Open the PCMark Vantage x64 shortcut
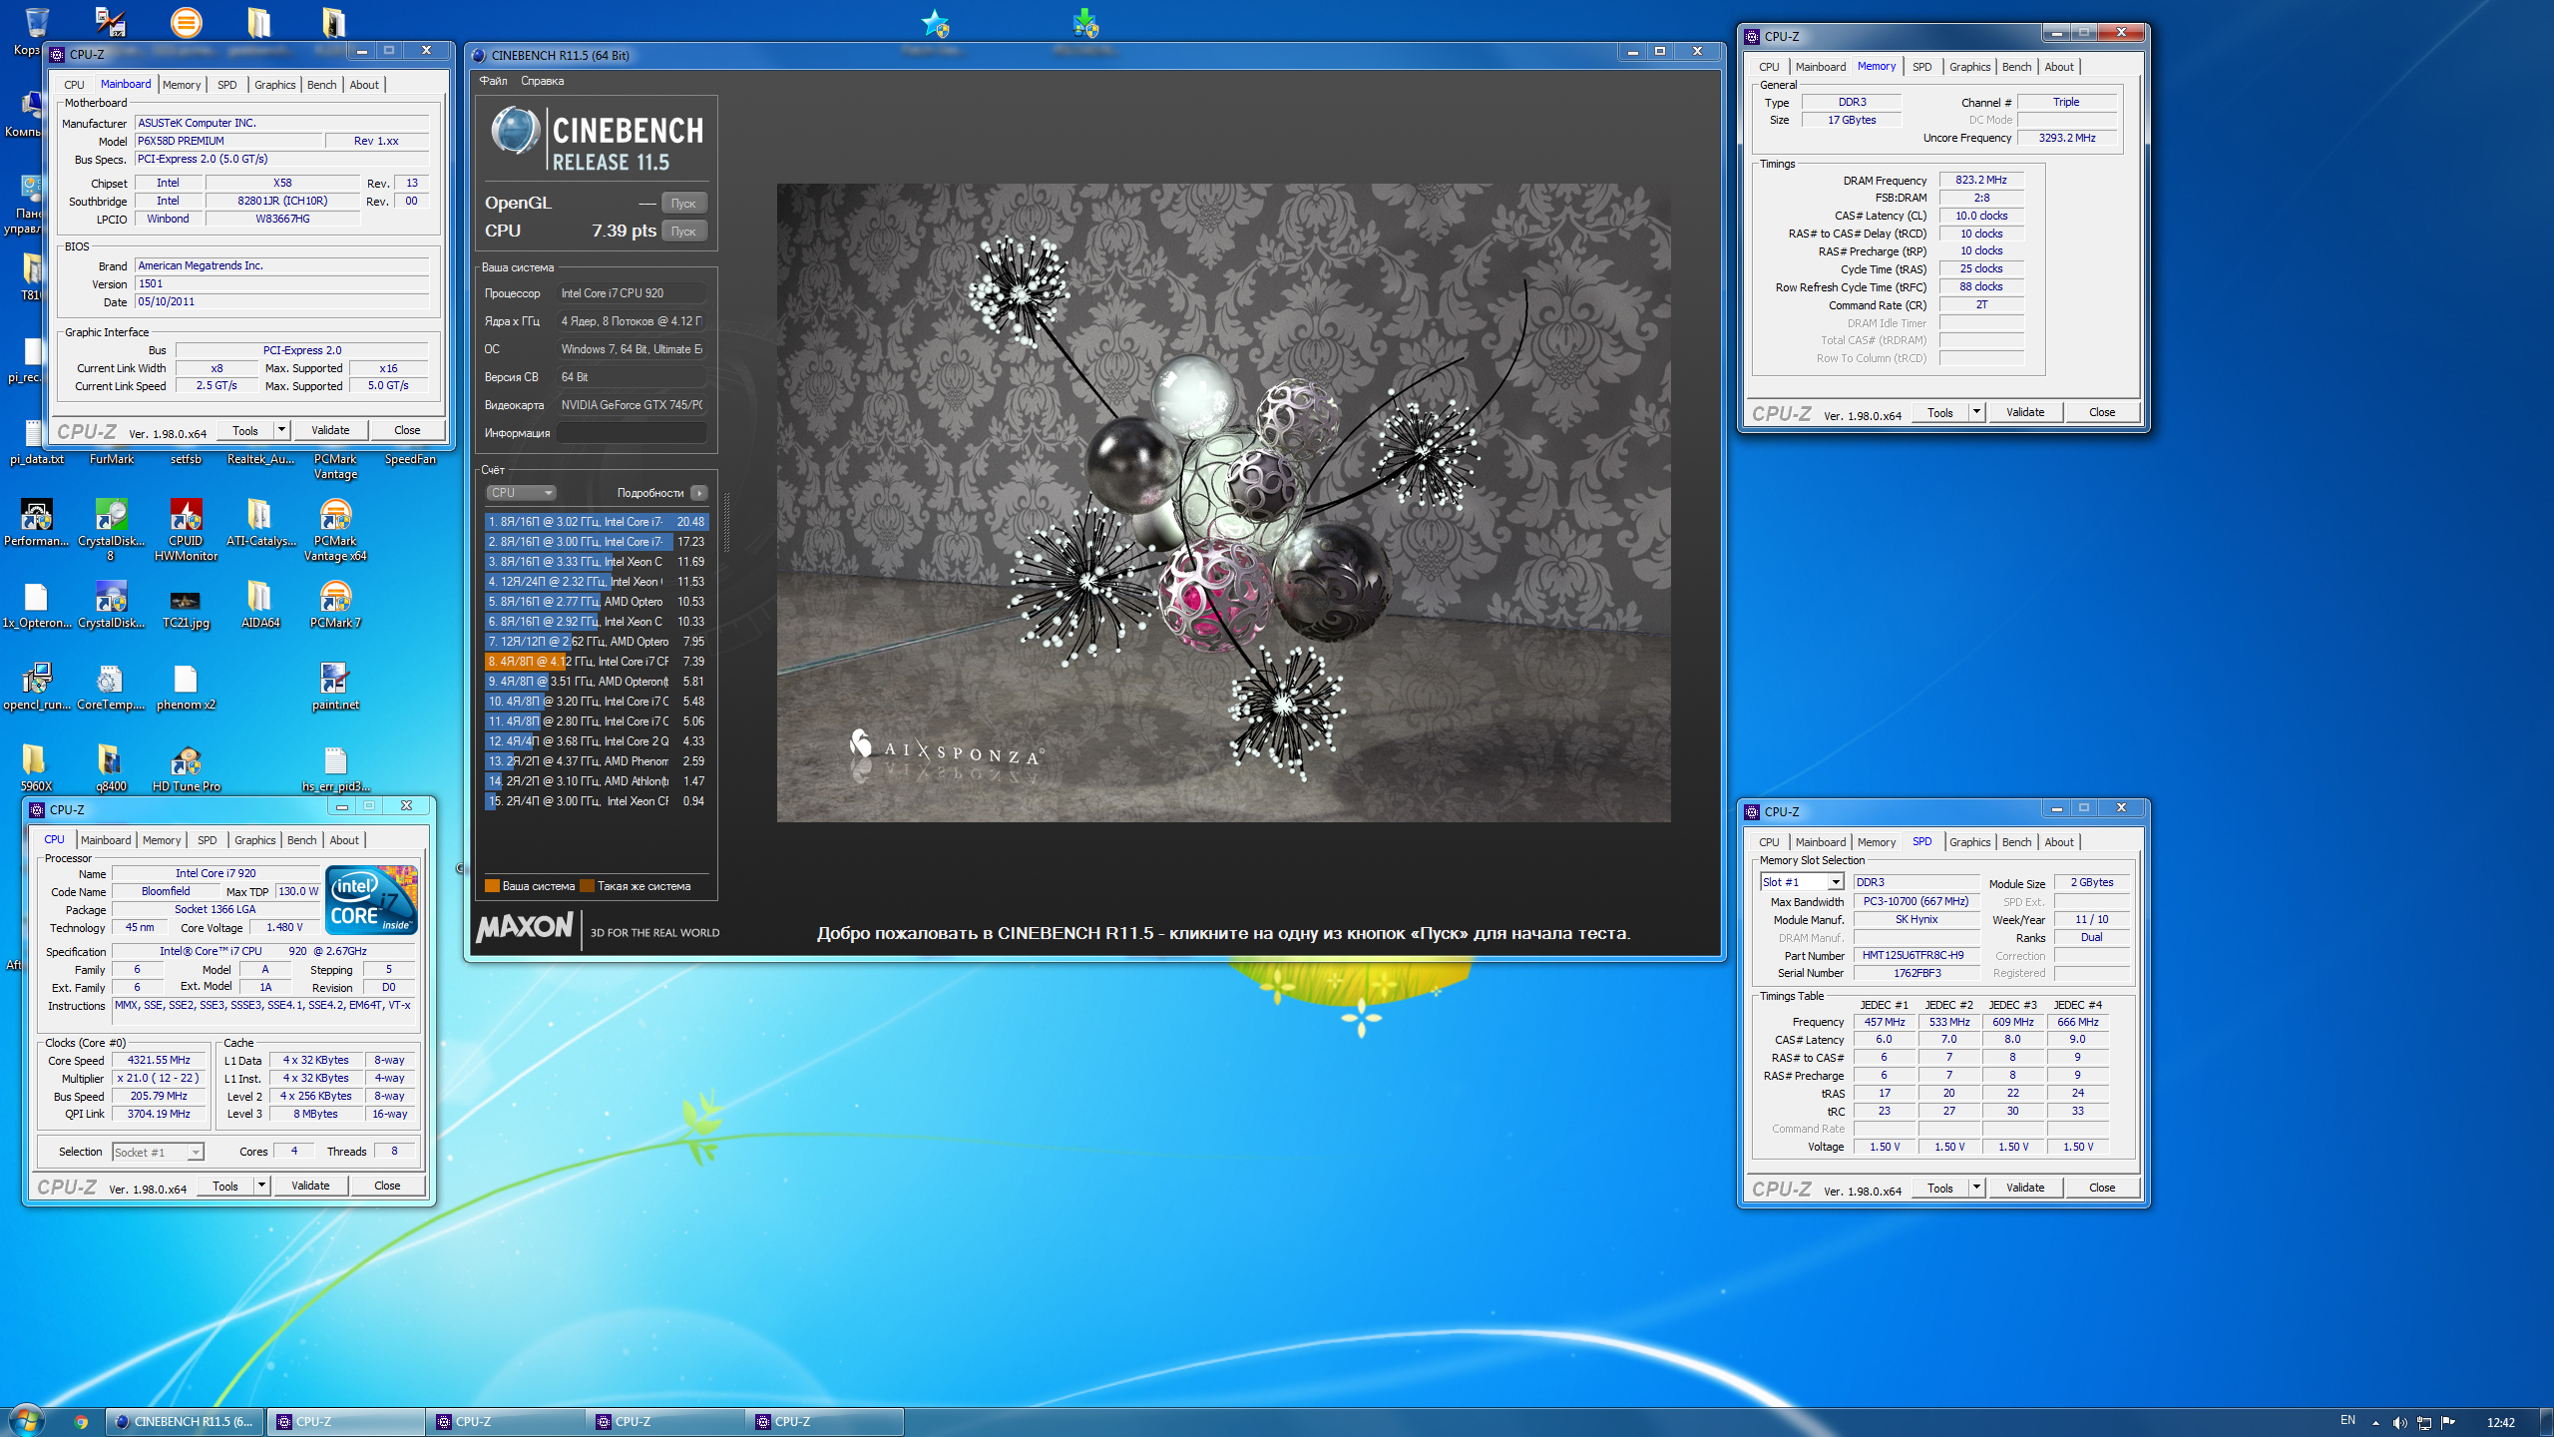 (335, 529)
